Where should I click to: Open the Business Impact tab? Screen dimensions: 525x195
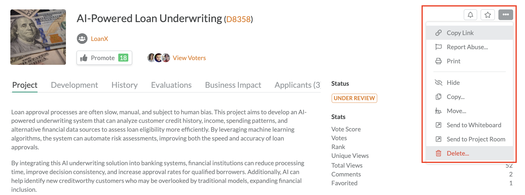click(x=233, y=85)
